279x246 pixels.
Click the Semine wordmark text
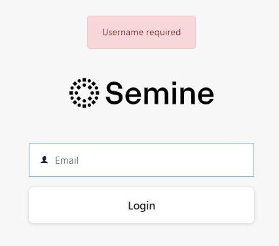160,93
